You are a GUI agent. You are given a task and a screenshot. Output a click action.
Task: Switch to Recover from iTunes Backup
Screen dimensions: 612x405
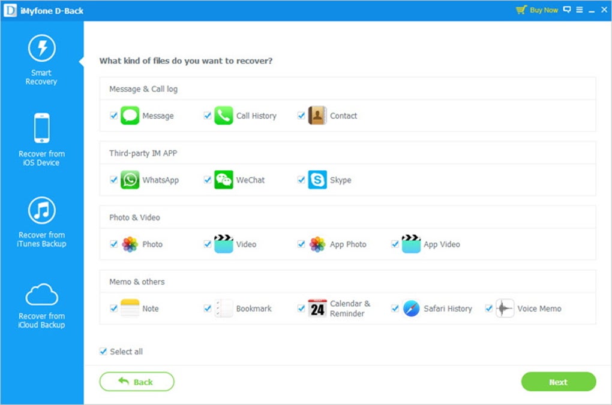pos(40,219)
